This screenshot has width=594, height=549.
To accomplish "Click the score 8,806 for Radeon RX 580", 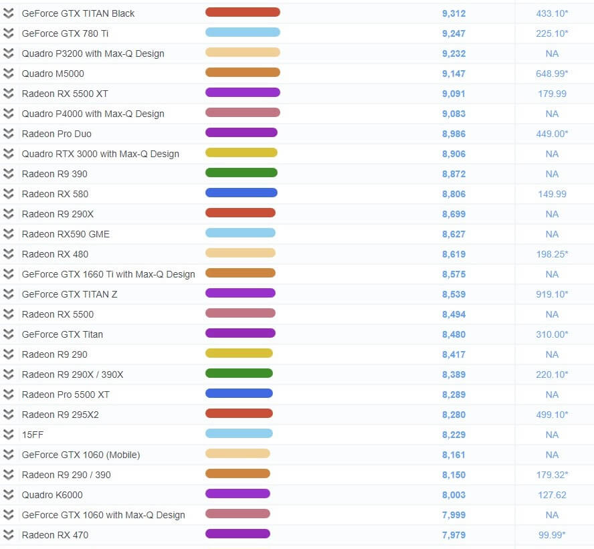I will [454, 194].
